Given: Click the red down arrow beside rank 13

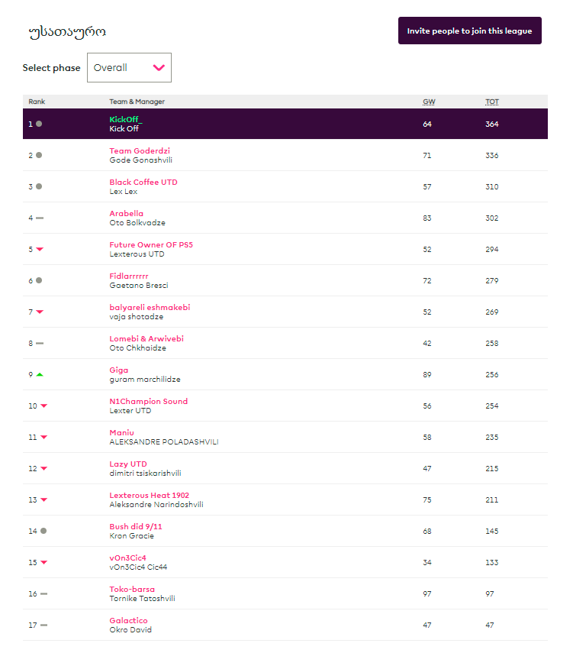Looking at the screenshot, I should [x=43, y=499].
